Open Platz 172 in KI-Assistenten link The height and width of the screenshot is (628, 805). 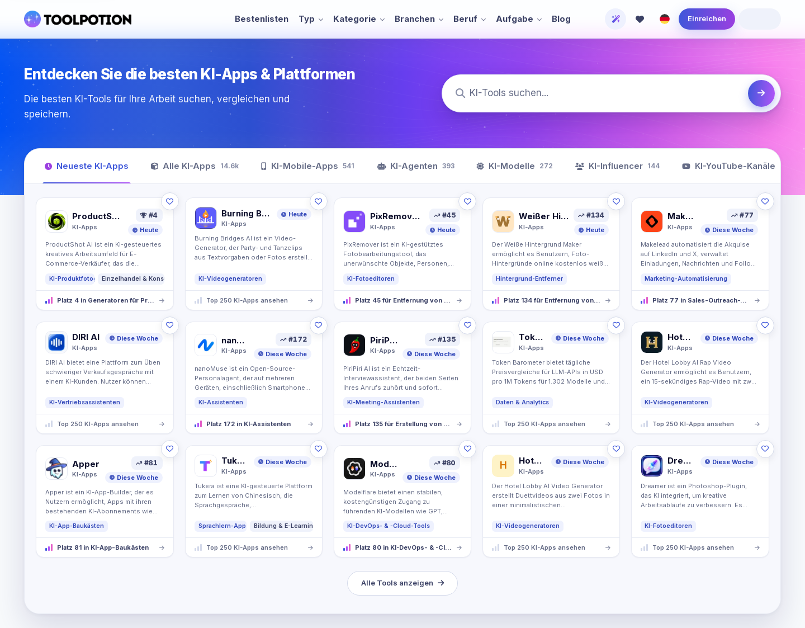click(254, 424)
